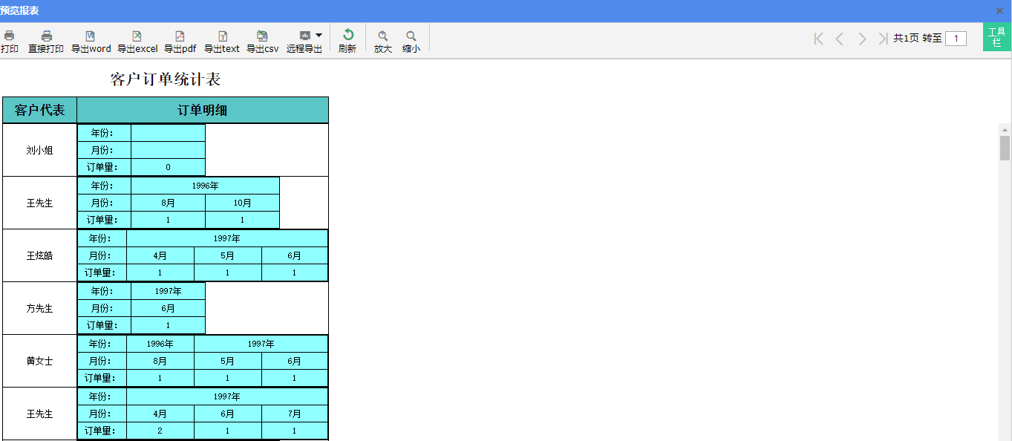Close the 预览报表 preview window
The image size is (1012, 441).
[999, 11]
